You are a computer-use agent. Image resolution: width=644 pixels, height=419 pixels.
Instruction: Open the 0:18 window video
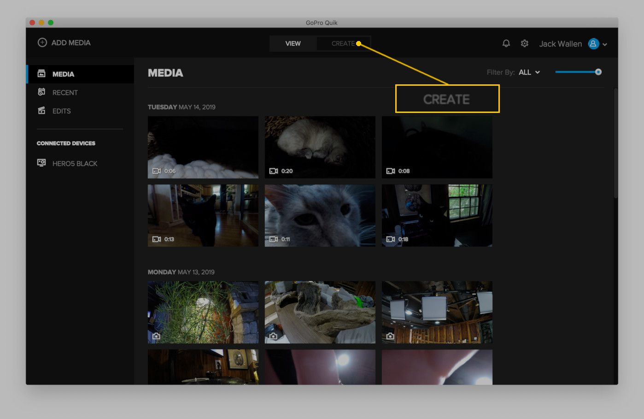click(x=437, y=216)
